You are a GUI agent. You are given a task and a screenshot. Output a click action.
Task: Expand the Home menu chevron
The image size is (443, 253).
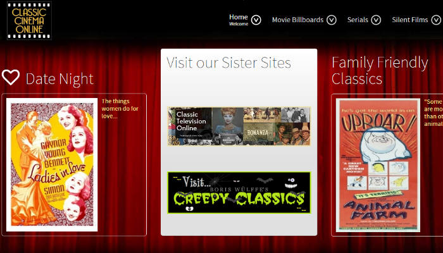[256, 20]
